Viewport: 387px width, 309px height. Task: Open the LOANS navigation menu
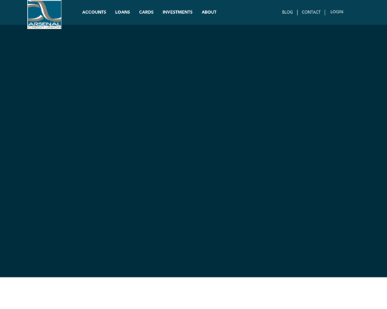[x=122, y=12]
